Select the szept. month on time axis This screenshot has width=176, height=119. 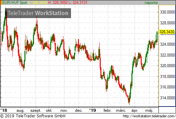(36, 110)
